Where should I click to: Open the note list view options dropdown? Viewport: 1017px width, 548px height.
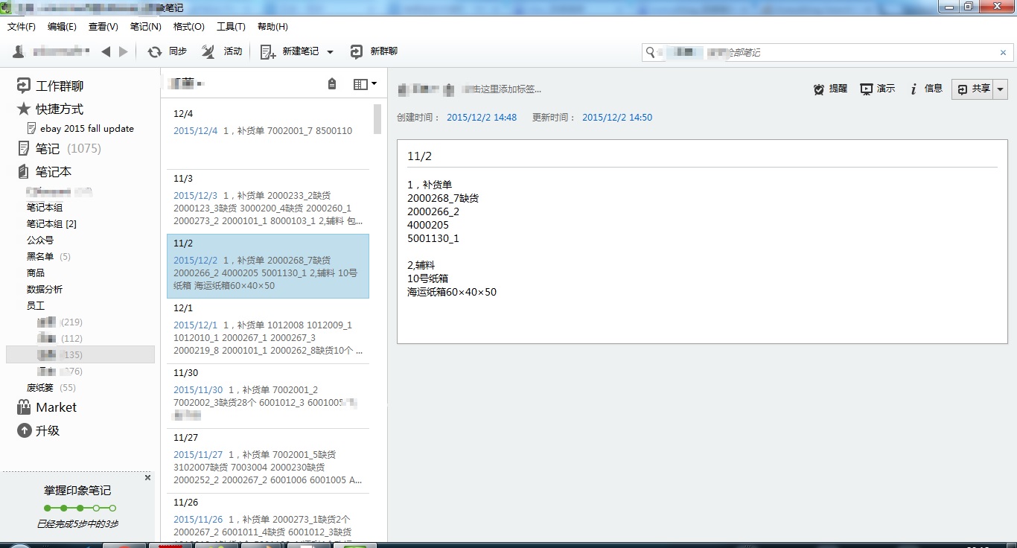365,84
